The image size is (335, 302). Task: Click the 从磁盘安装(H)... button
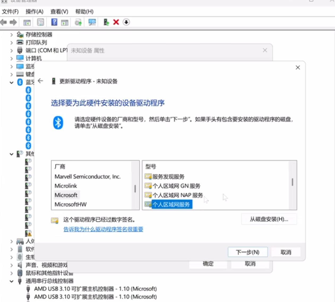click(x=269, y=219)
